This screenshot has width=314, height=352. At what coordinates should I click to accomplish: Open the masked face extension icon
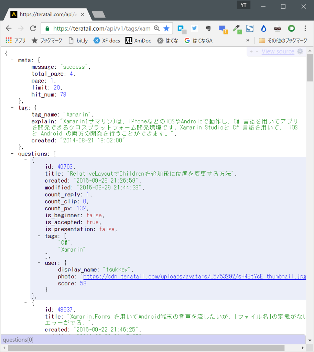tap(278, 29)
